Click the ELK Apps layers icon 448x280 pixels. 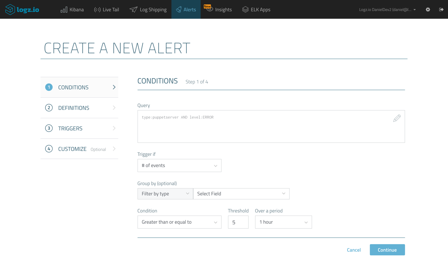pyautogui.click(x=245, y=10)
